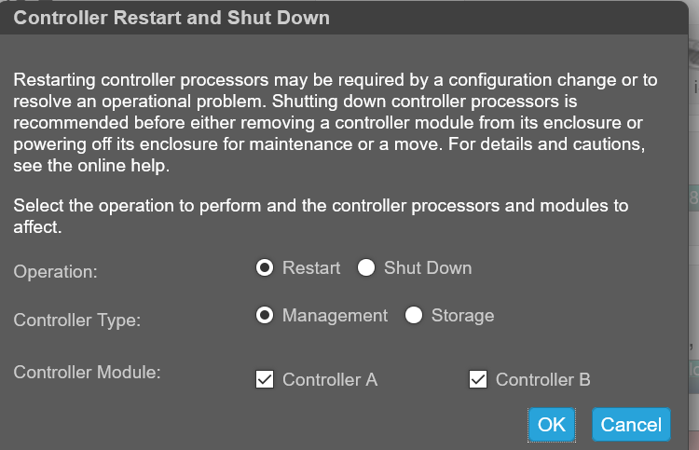The height and width of the screenshot is (450, 699).
Task: Click the "Restart" option label text
Action: click(311, 268)
